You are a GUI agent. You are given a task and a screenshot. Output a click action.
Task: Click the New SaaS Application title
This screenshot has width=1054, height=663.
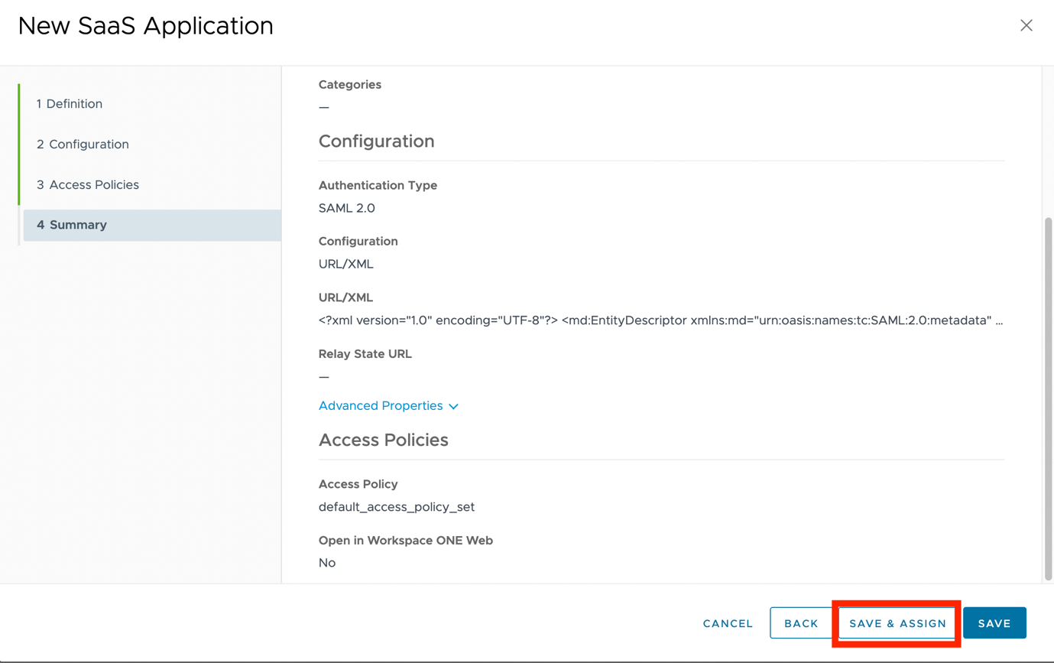coord(146,26)
